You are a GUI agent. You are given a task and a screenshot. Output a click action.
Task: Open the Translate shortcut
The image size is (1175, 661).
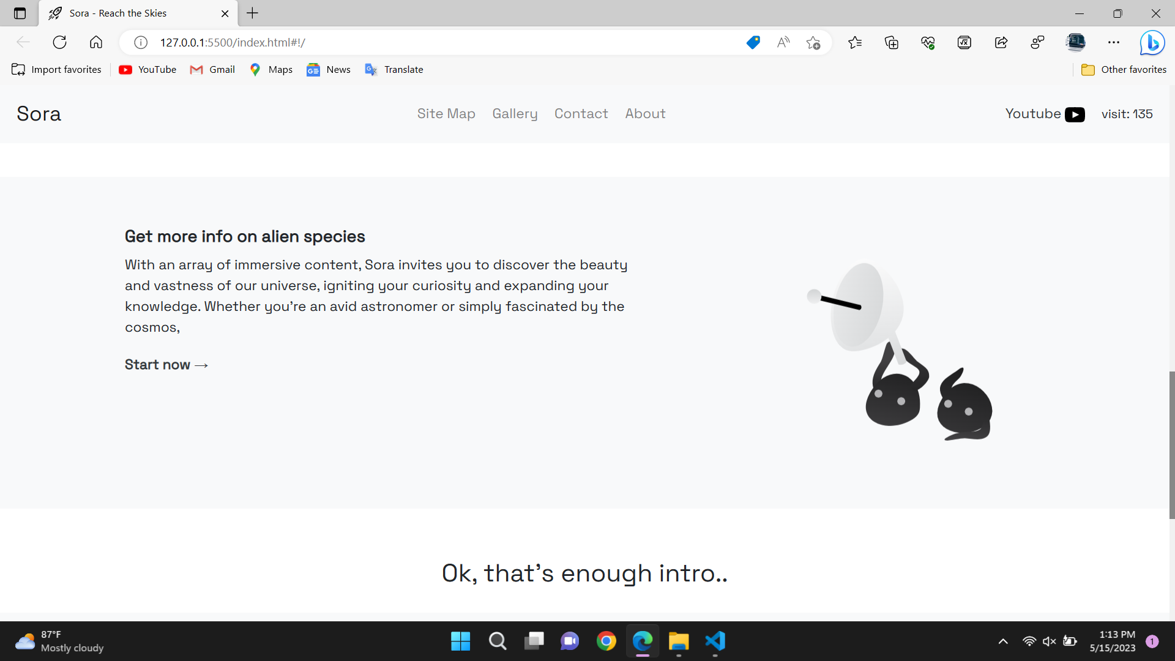(394, 69)
